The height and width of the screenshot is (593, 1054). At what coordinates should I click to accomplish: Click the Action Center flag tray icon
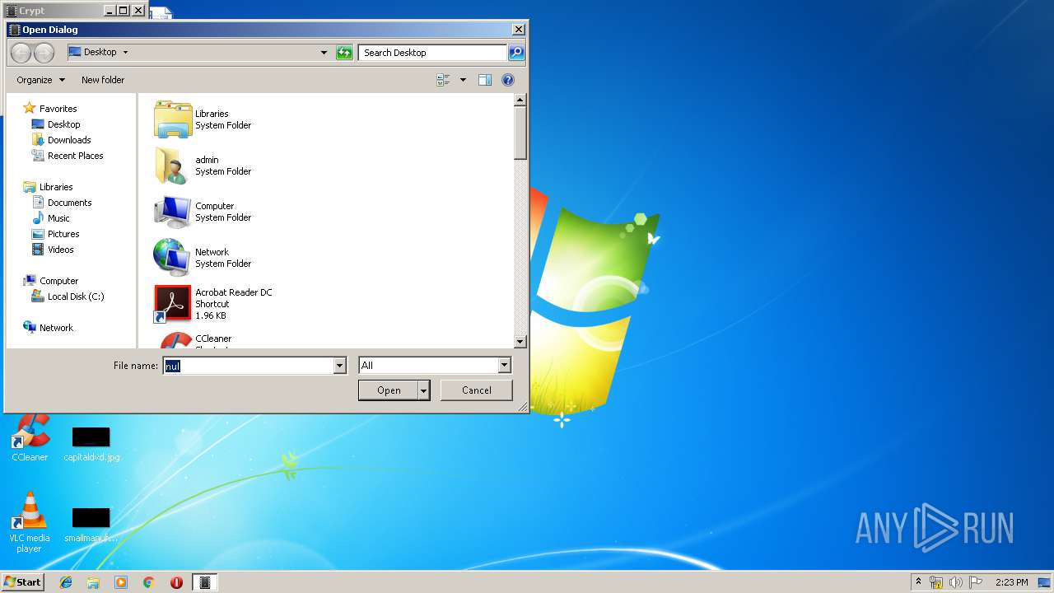pyautogui.click(x=976, y=582)
